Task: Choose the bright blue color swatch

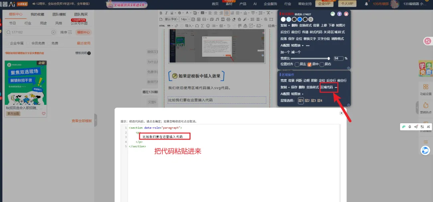Action: 299,19
